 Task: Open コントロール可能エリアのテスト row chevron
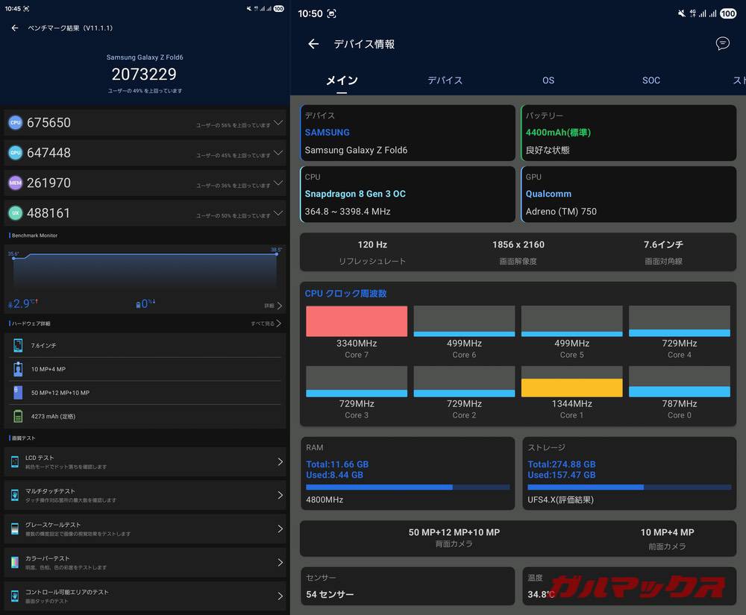click(280, 596)
